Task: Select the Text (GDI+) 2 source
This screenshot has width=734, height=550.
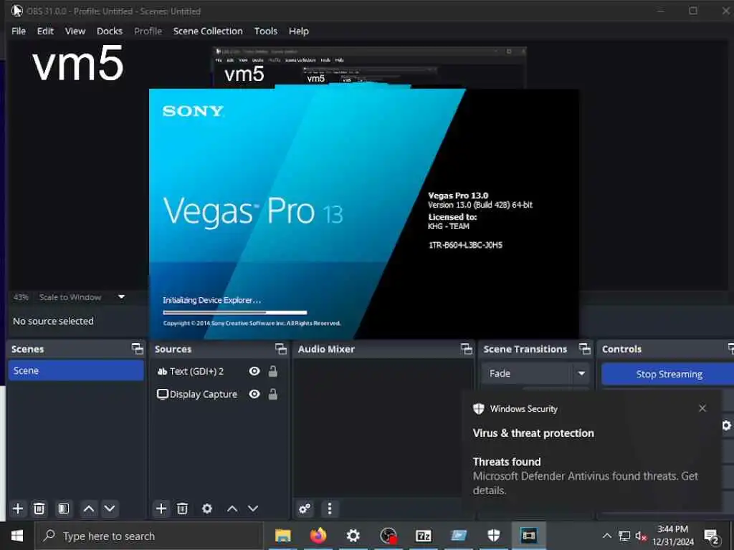Action: pyautogui.click(x=196, y=372)
